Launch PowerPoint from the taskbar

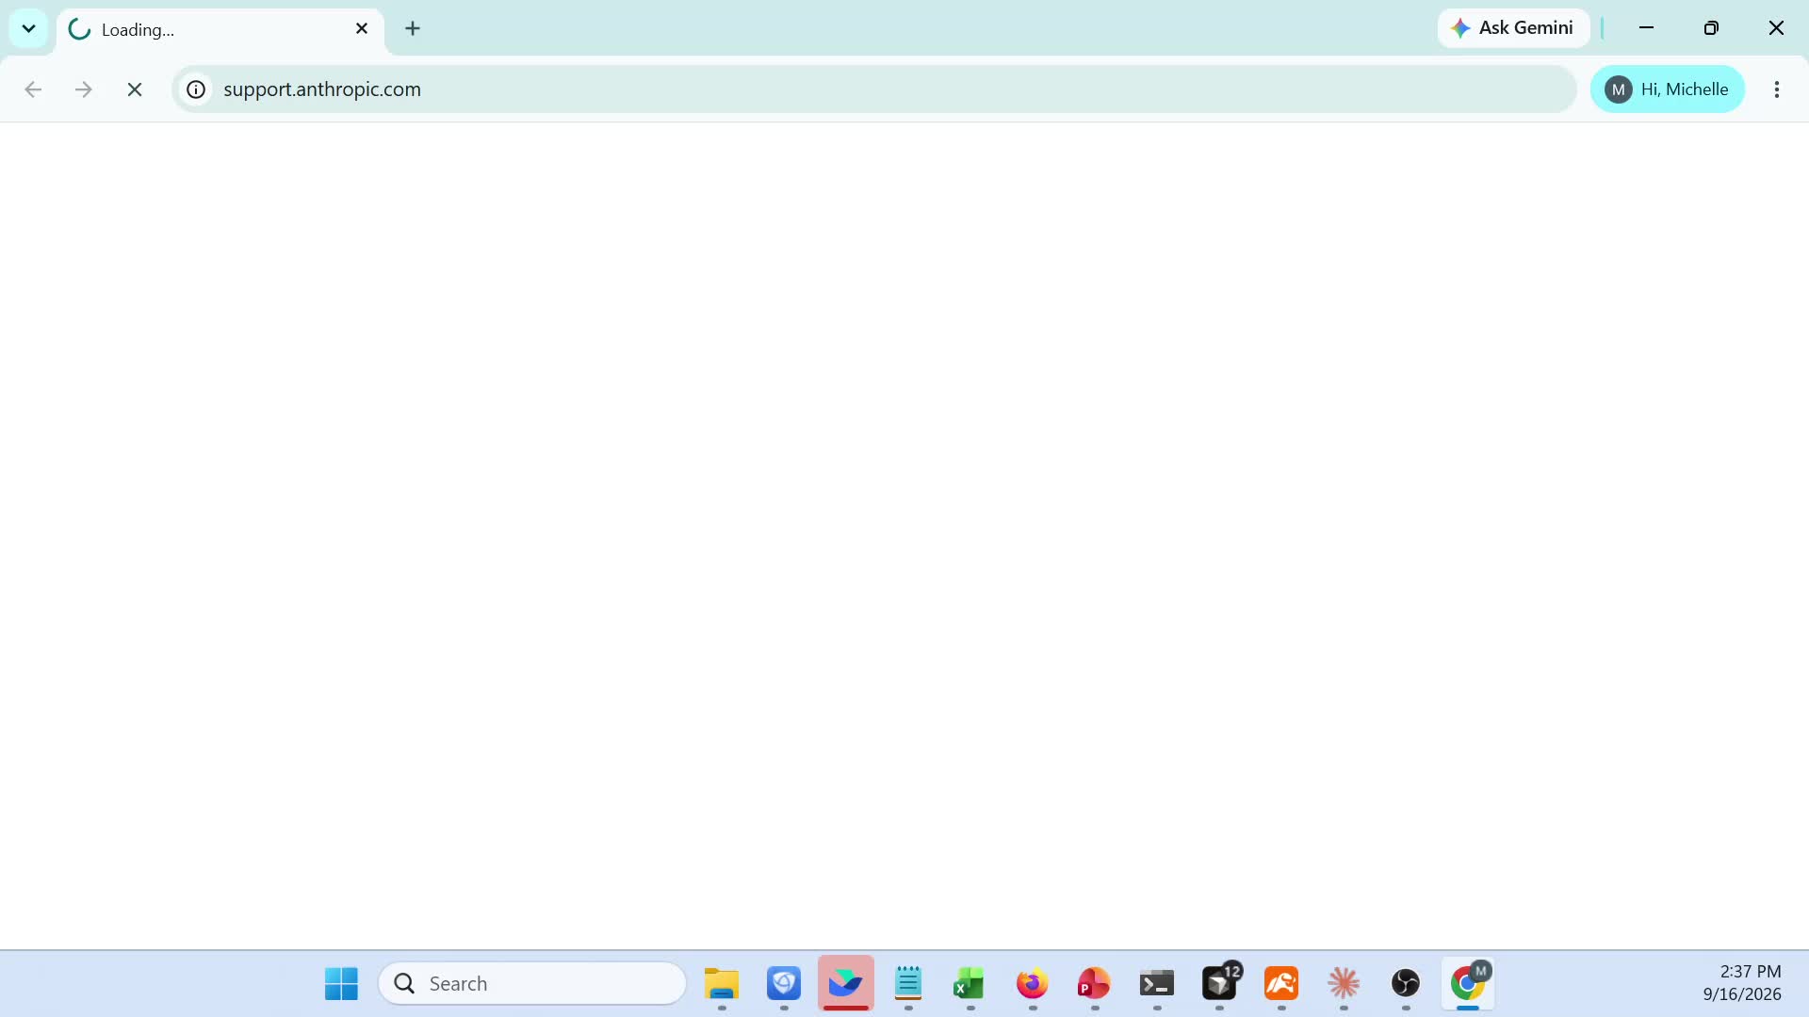coord(1094,984)
